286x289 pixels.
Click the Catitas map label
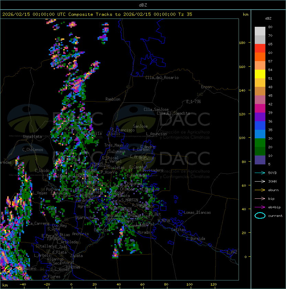coord(178,230)
